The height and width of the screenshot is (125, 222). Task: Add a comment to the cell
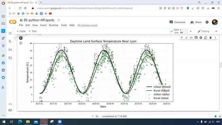pos(196,37)
